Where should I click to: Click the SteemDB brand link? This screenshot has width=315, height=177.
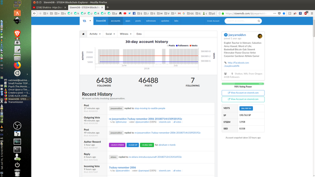101,21
